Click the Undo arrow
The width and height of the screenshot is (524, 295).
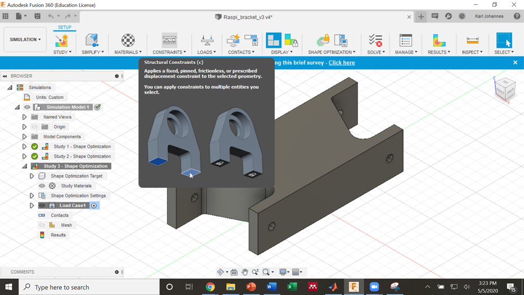pos(51,16)
